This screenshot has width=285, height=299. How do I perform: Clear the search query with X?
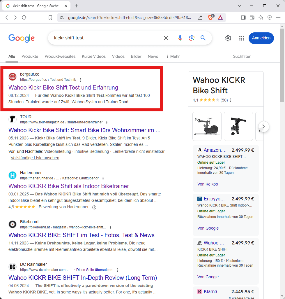[x=166, y=38]
